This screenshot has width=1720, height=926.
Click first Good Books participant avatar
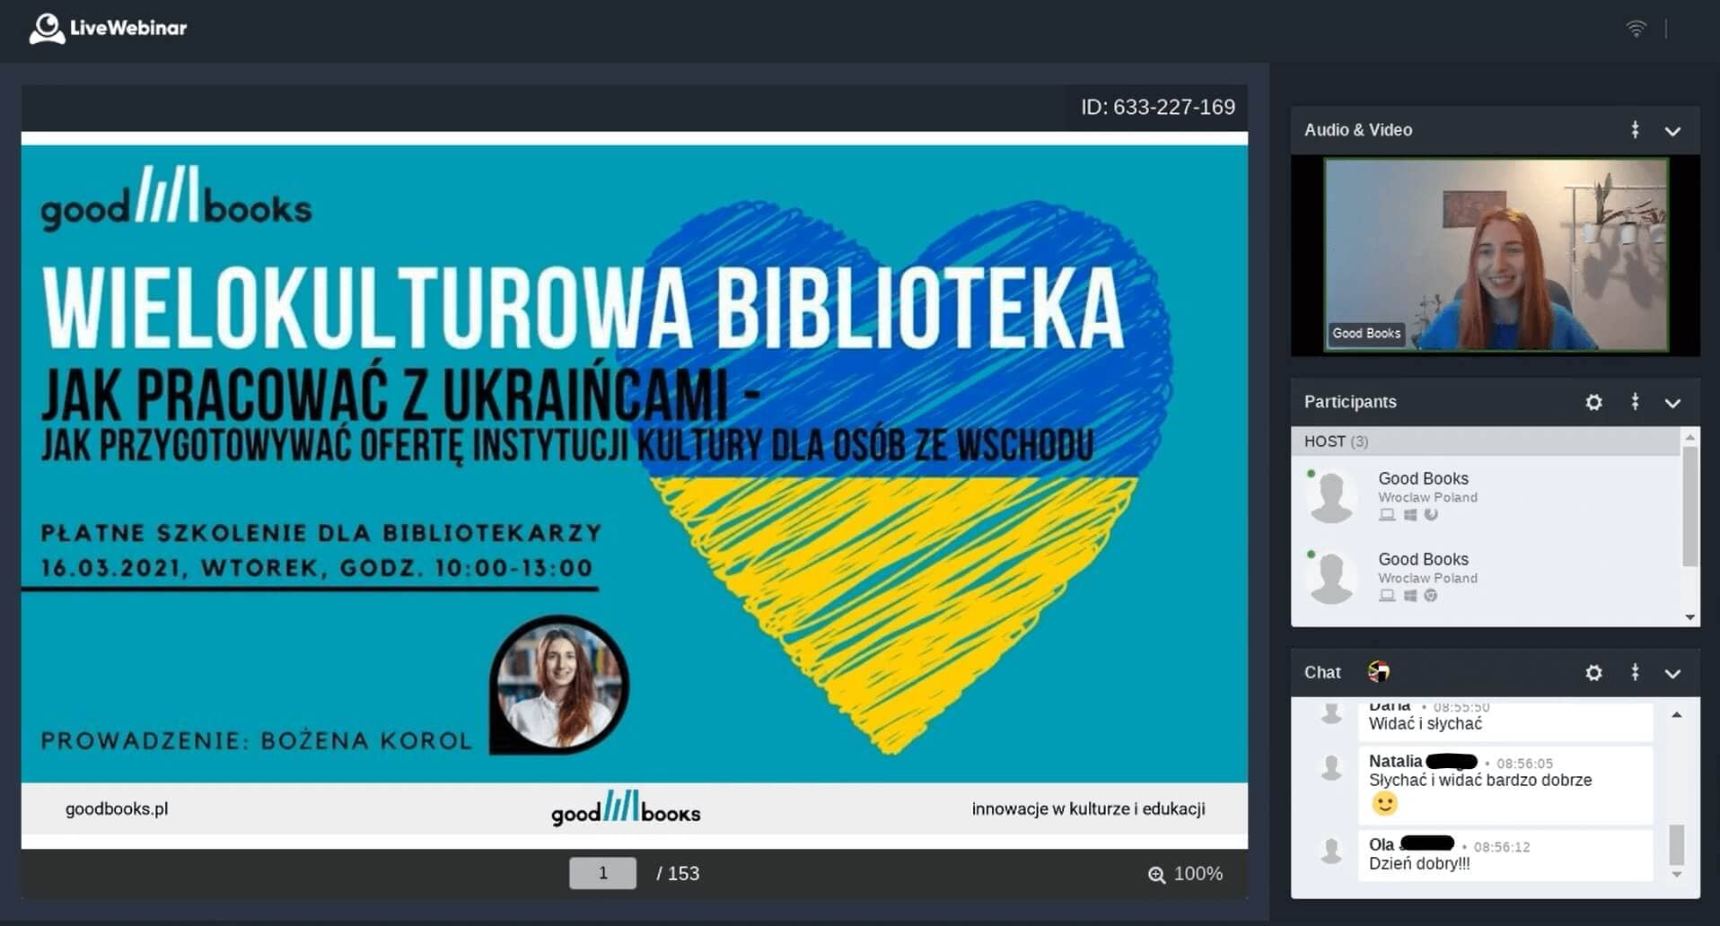[x=1331, y=496]
